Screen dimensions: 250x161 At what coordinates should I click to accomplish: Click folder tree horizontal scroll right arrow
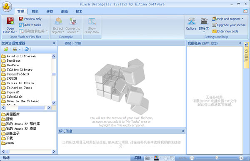coord(49,108)
